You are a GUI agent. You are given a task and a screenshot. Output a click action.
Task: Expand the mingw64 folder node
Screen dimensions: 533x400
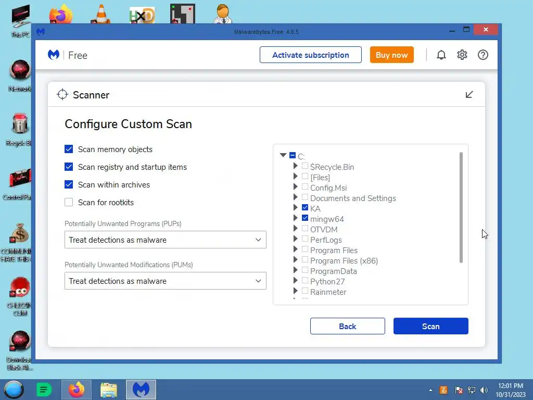(296, 218)
